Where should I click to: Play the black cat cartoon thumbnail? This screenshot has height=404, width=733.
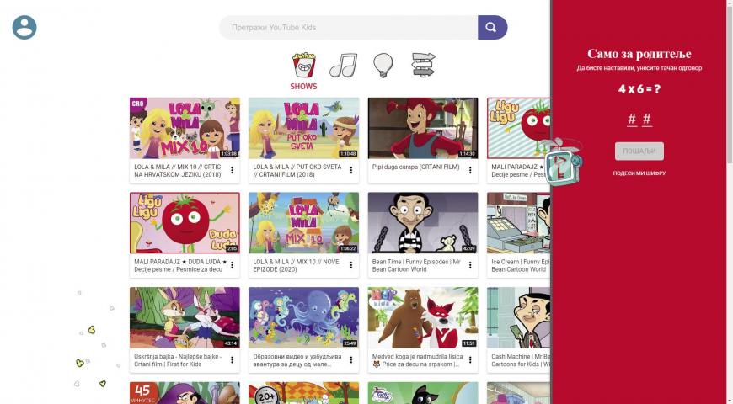423,393
